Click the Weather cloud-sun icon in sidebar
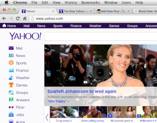 click(x=11, y=78)
